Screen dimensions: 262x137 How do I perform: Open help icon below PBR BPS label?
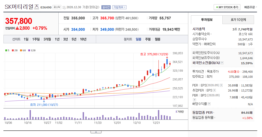tap(194, 100)
